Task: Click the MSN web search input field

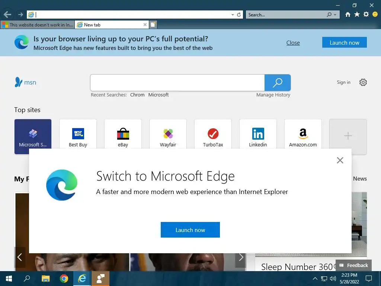Action: click(x=177, y=83)
